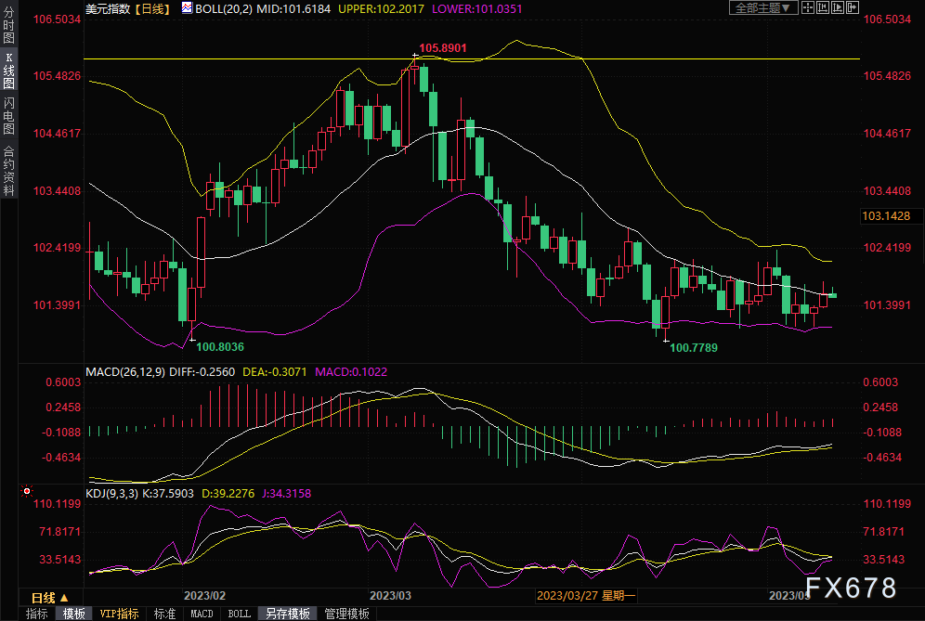Click the red sun icon beside KDJ
Image resolution: width=925 pixels, height=621 pixels.
coord(27,491)
